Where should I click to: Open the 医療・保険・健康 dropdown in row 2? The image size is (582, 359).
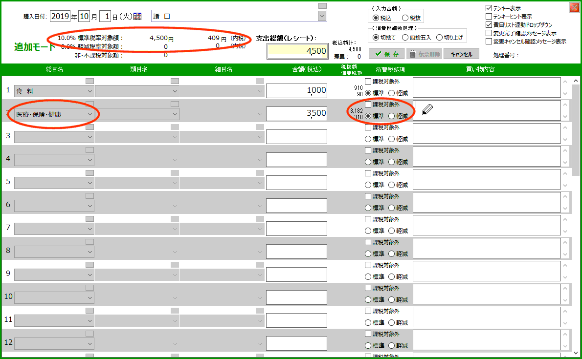click(x=90, y=114)
